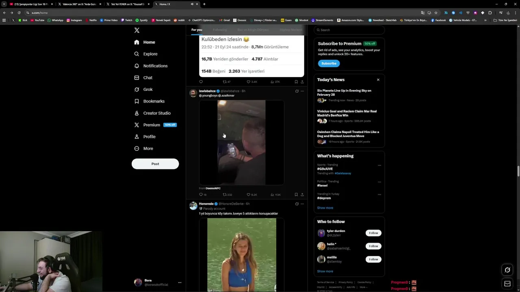Expand the More menu in sidebar
The image size is (520, 292).
click(x=143, y=148)
